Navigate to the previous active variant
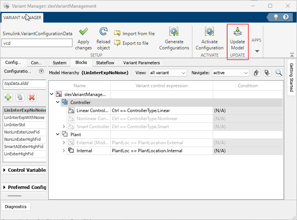297x220 pixels. (256, 73)
